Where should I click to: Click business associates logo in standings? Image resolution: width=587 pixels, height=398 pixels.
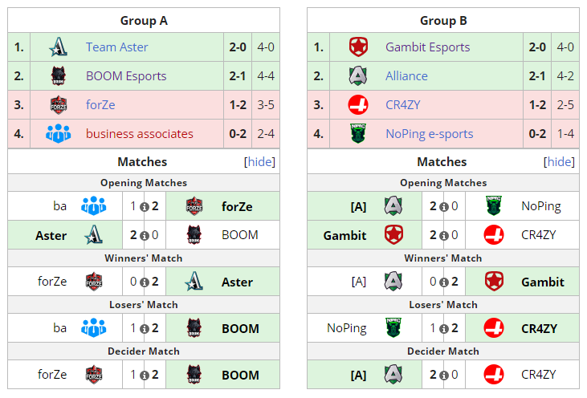(59, 134)
